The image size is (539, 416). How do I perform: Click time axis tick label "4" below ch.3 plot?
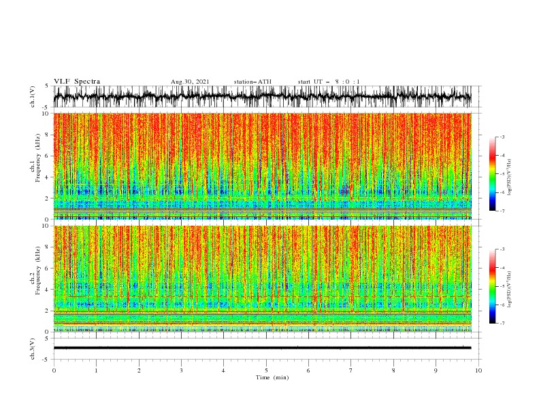[224, 370]
